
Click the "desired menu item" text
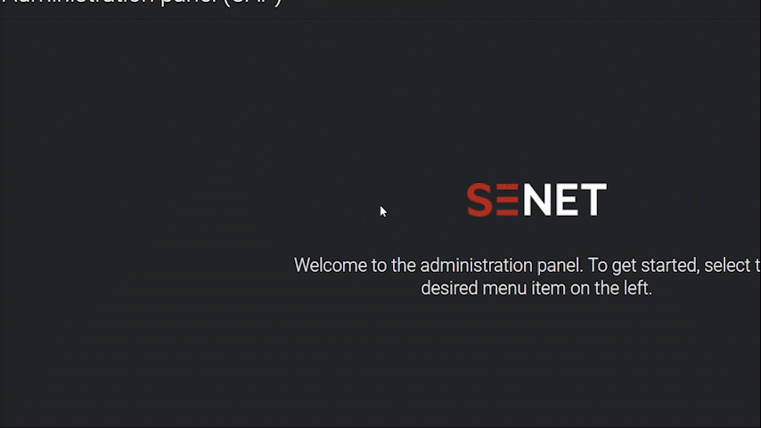point(493,288)
